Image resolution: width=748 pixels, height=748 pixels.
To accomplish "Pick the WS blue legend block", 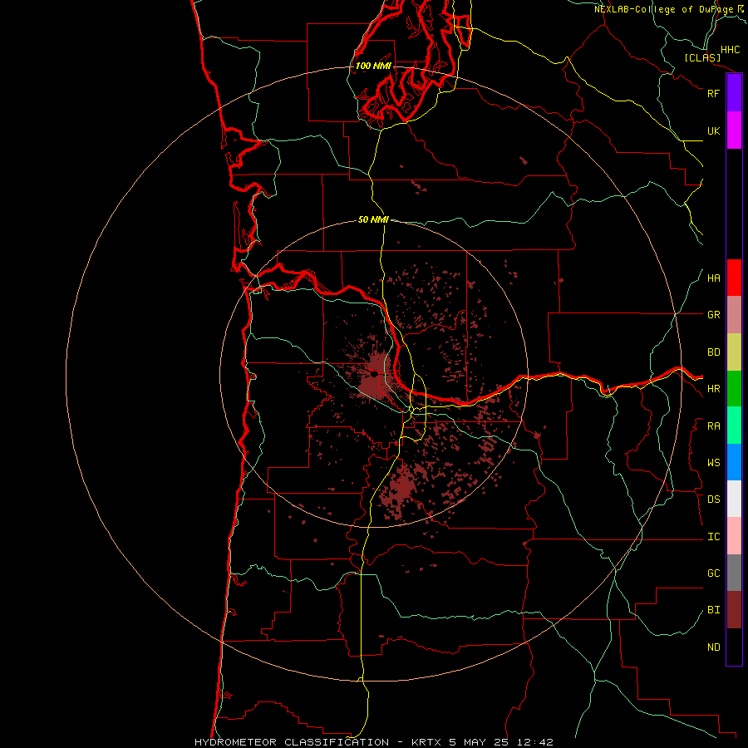I will point(734,462).
